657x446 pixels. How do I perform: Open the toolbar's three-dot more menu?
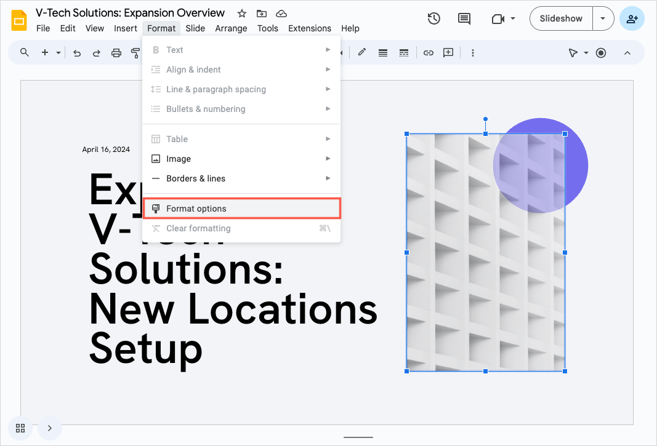pos(473,53)
